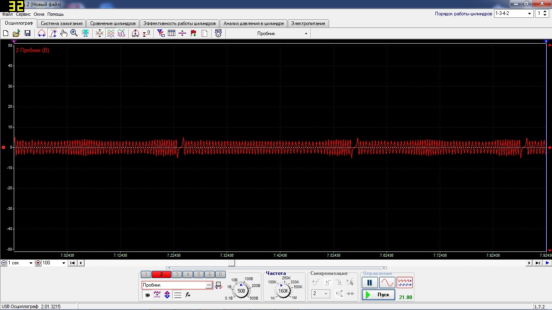
Task: Open the Сервис menu
Action: coord(23,14)
